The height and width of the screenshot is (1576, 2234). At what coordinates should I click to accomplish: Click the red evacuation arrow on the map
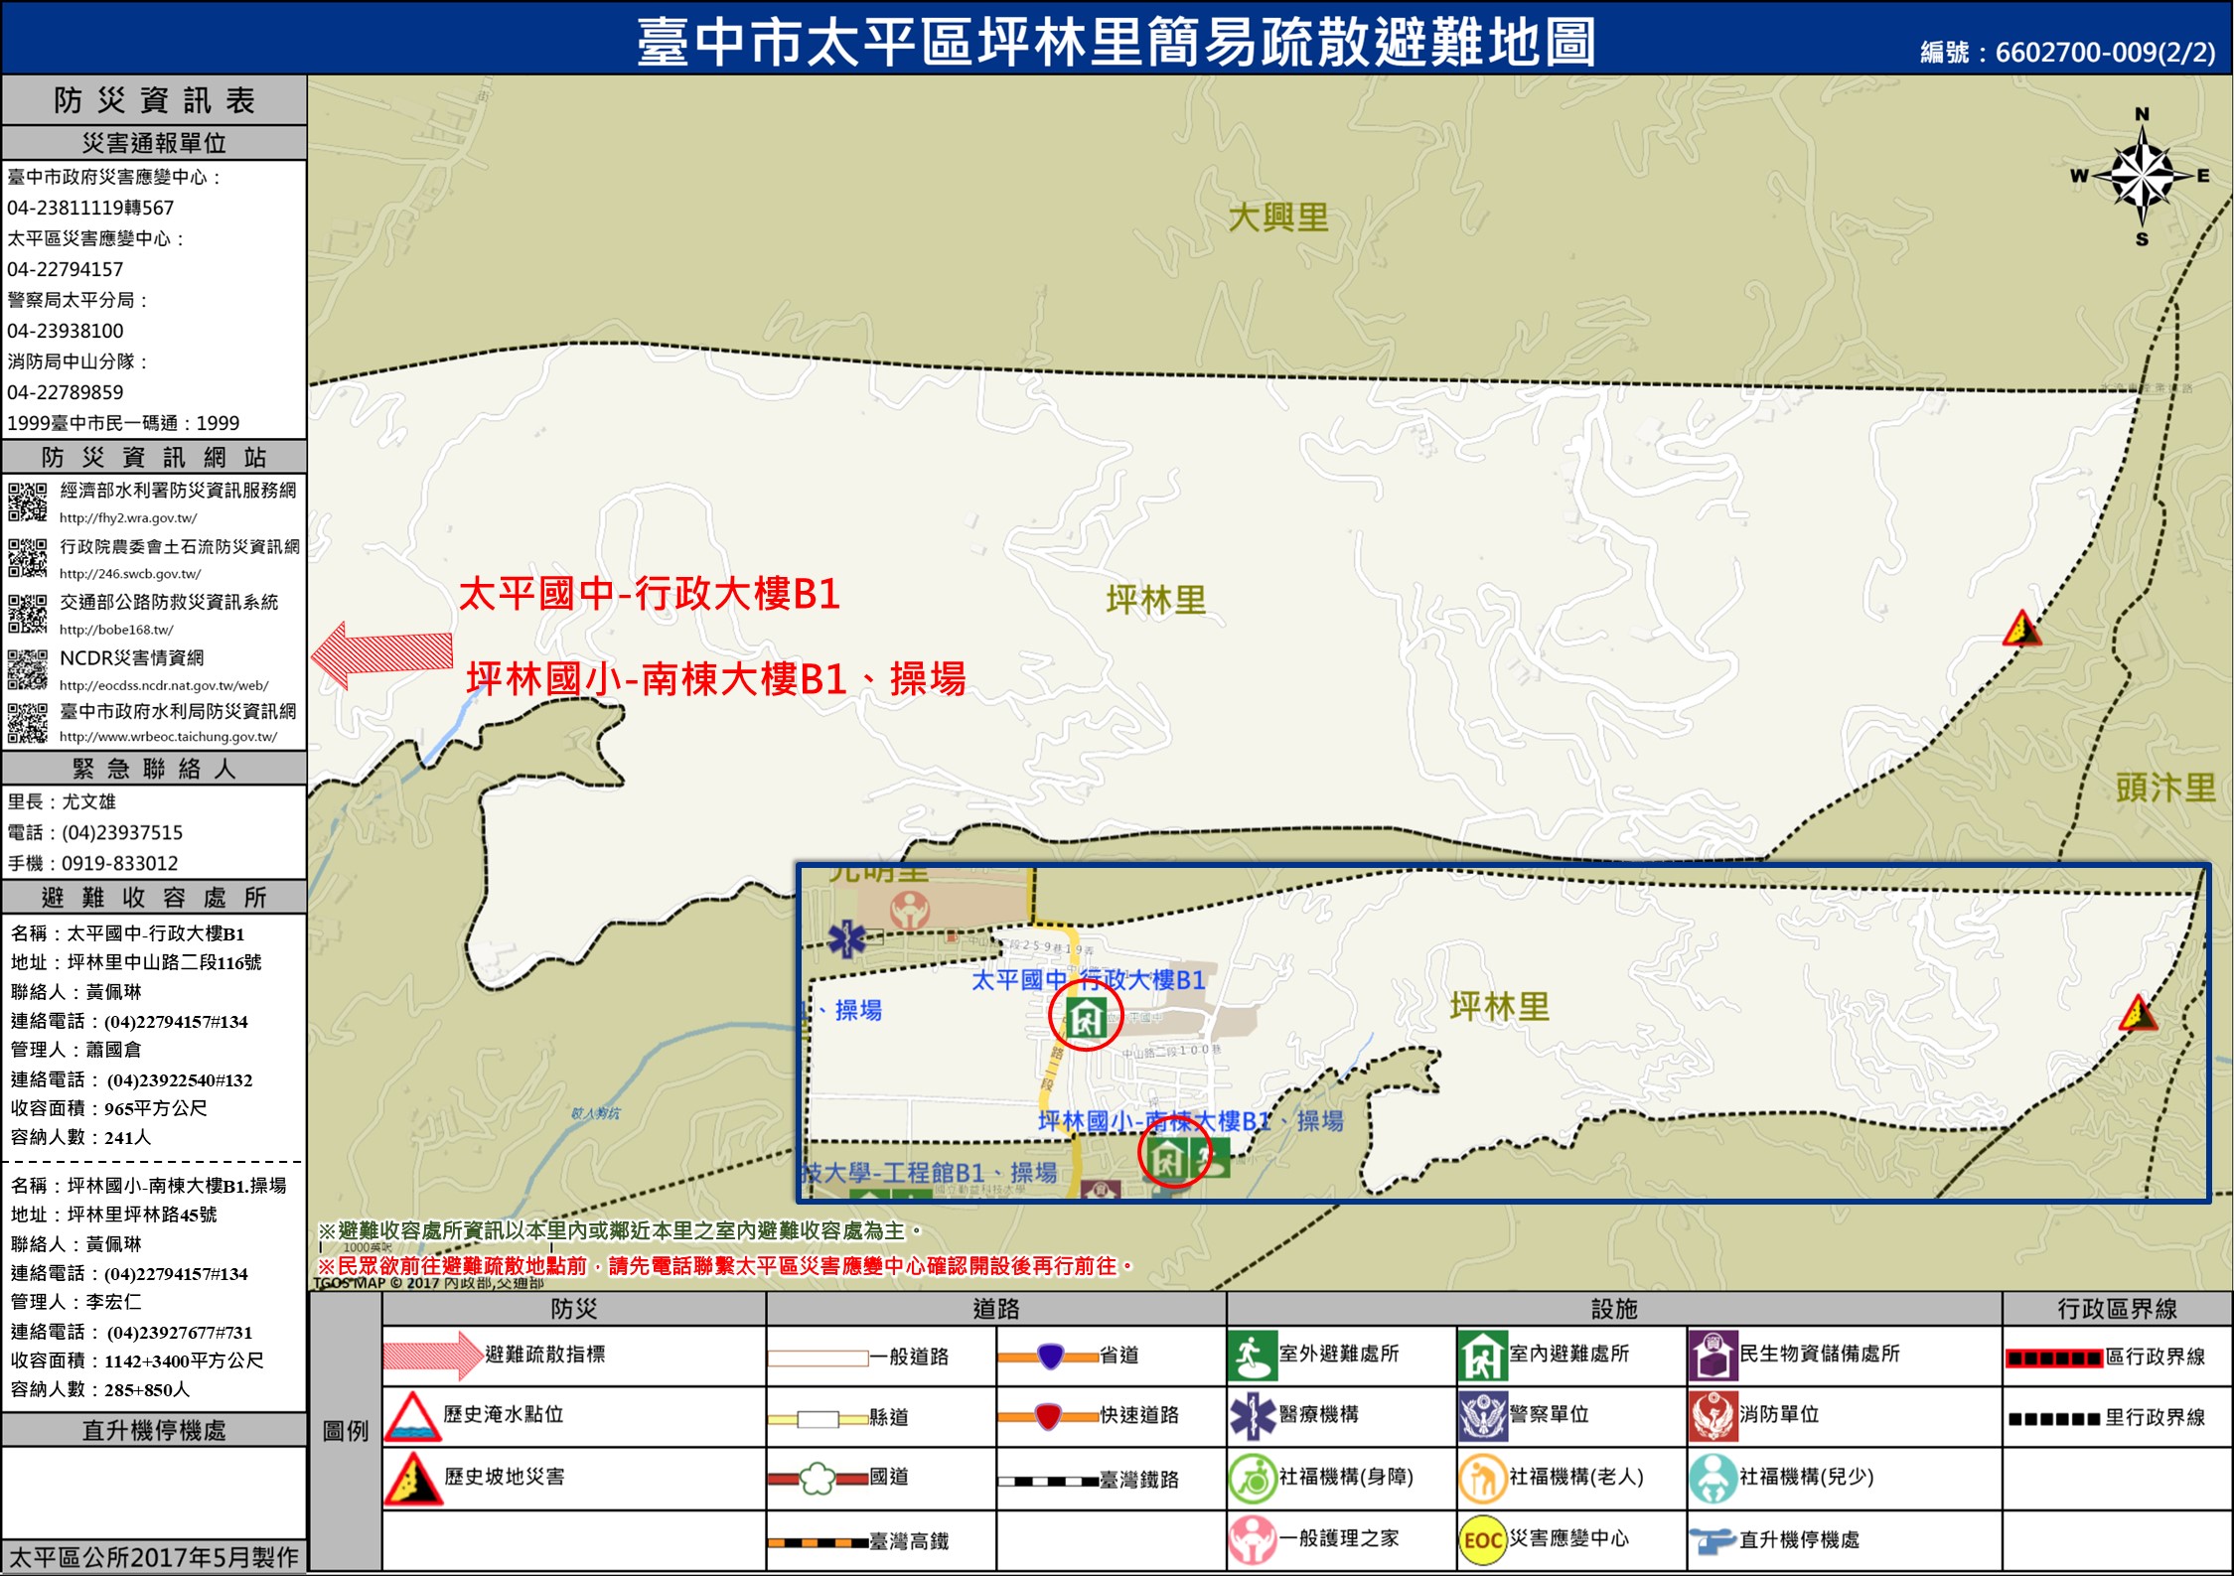pos(382,655)
